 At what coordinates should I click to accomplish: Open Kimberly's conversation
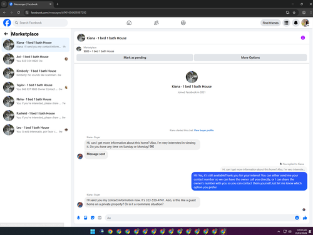pyautogui.click(x=36, y=73)
